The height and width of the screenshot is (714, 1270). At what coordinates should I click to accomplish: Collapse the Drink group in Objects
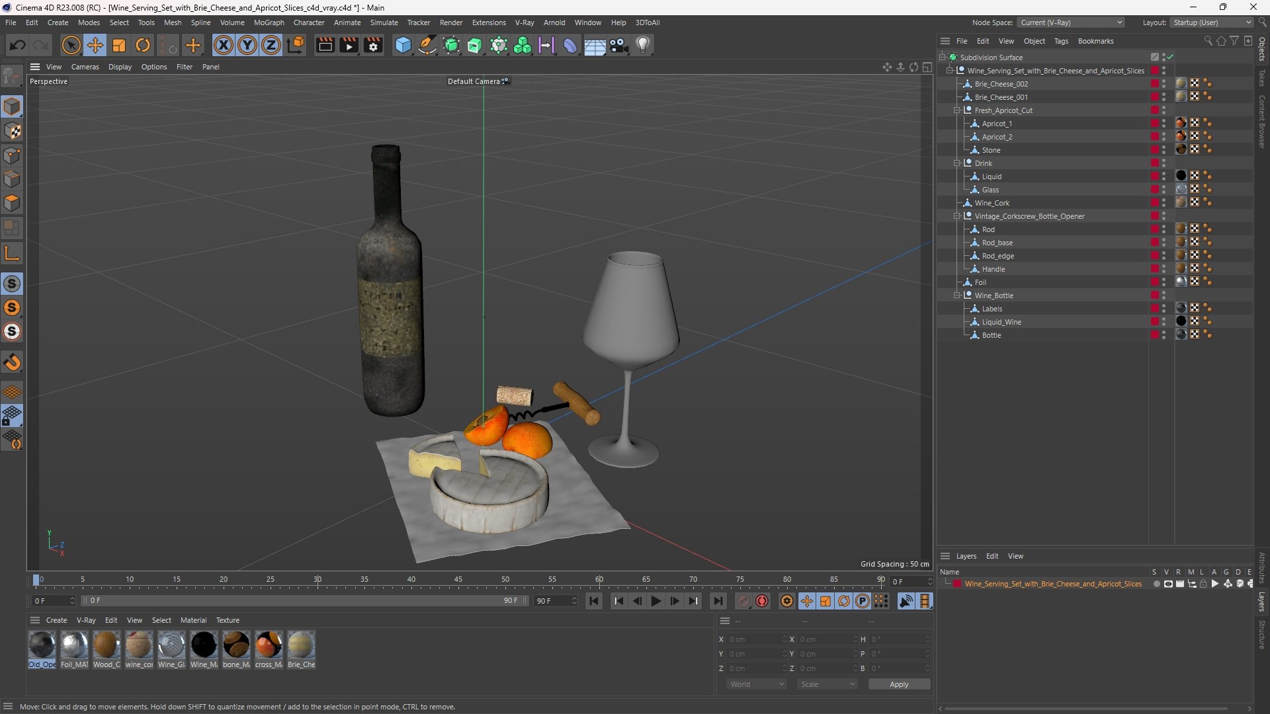click(956, 163)
